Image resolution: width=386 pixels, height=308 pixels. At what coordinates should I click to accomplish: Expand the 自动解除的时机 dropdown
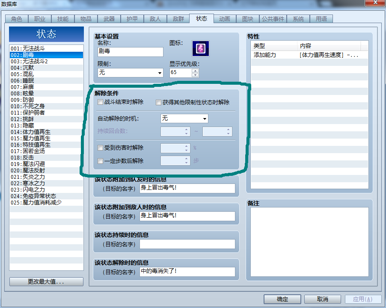tap(184, 118)
